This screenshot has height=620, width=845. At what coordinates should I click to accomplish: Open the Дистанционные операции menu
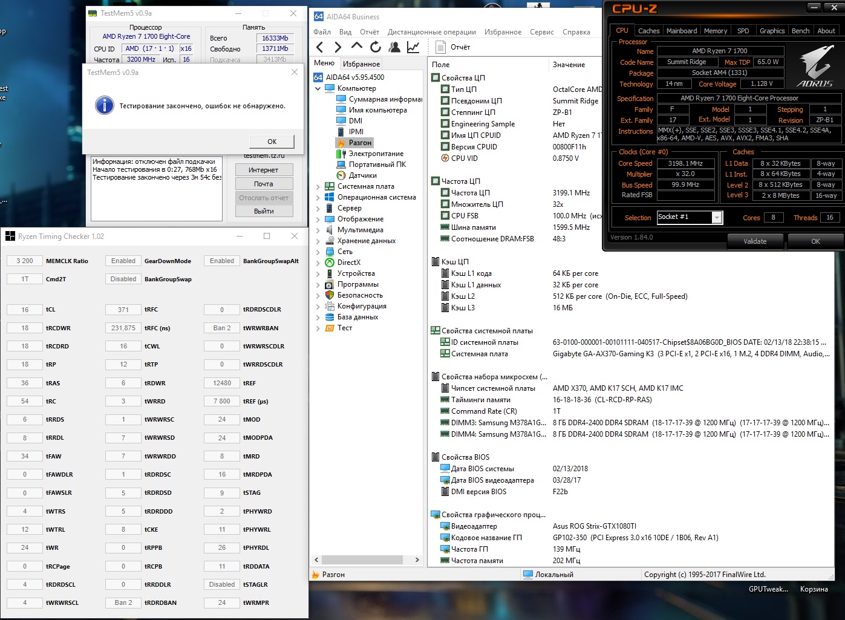[432, 32]
